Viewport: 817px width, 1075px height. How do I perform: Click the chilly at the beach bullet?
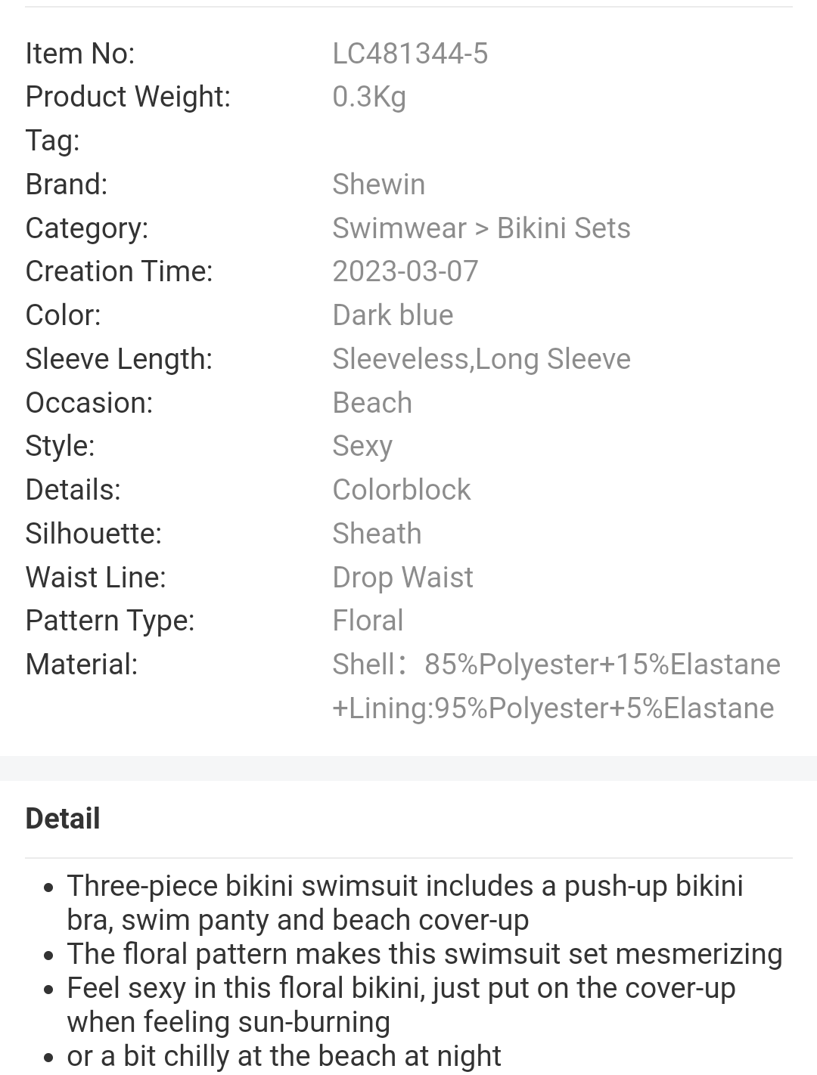pos(284,1056)
